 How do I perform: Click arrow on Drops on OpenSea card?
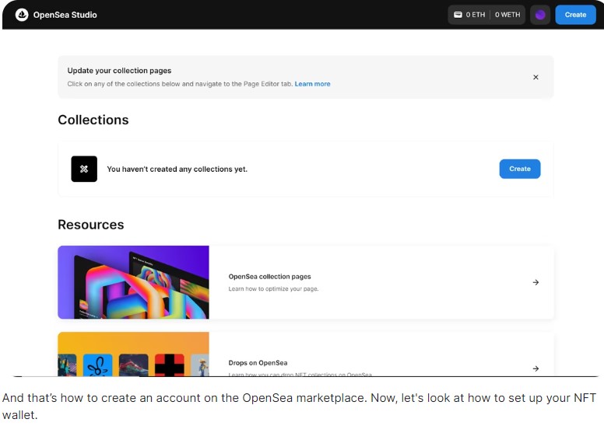(x=536, y=368)
